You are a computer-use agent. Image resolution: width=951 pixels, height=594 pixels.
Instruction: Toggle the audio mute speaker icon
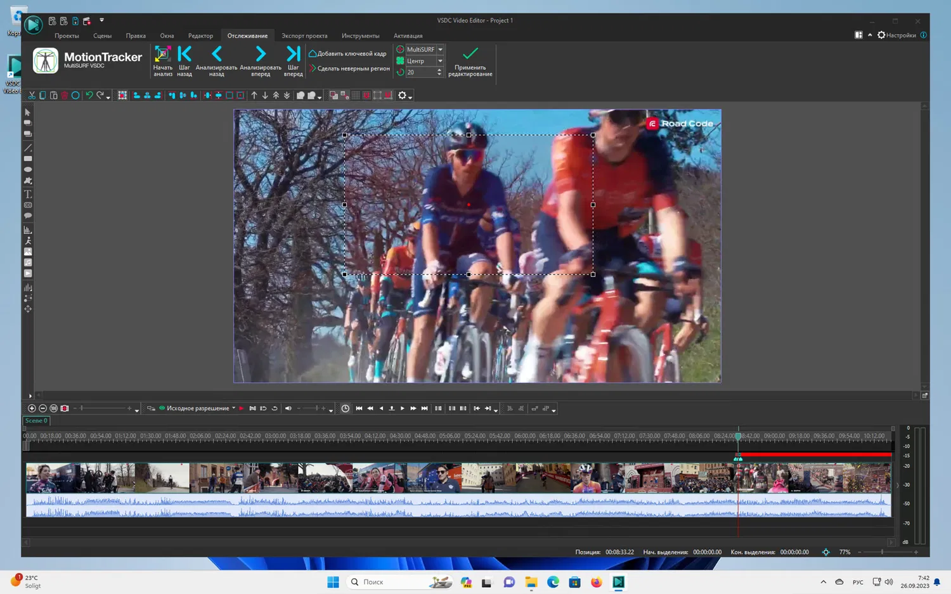[x=288, y=408]
